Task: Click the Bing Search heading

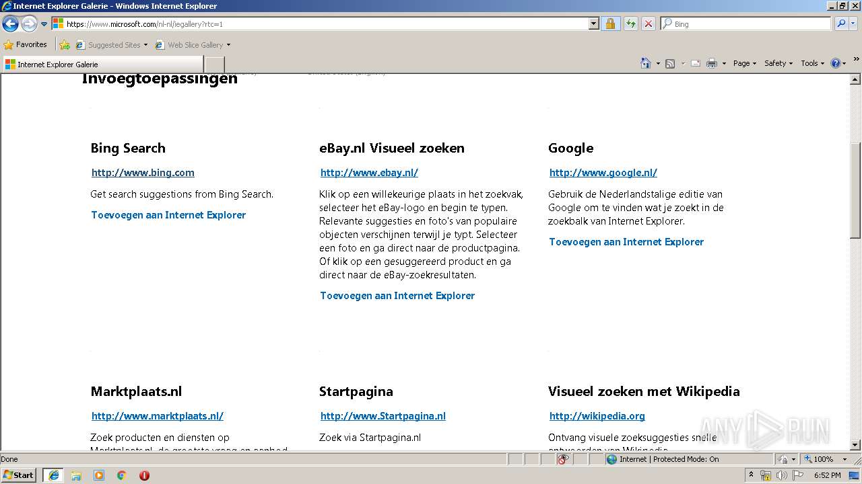Action: click(x=128, y=148)
